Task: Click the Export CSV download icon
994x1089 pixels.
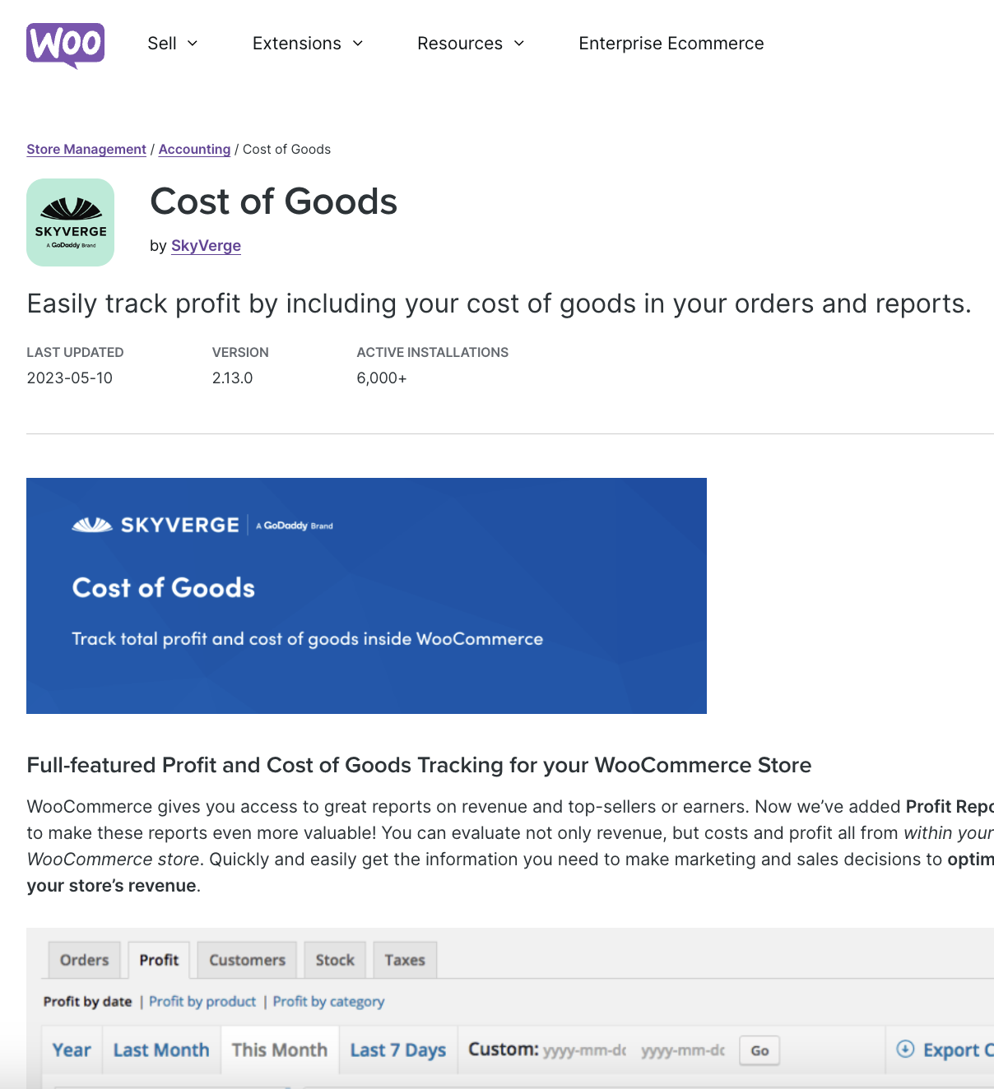Action: tap(905, 1050)
